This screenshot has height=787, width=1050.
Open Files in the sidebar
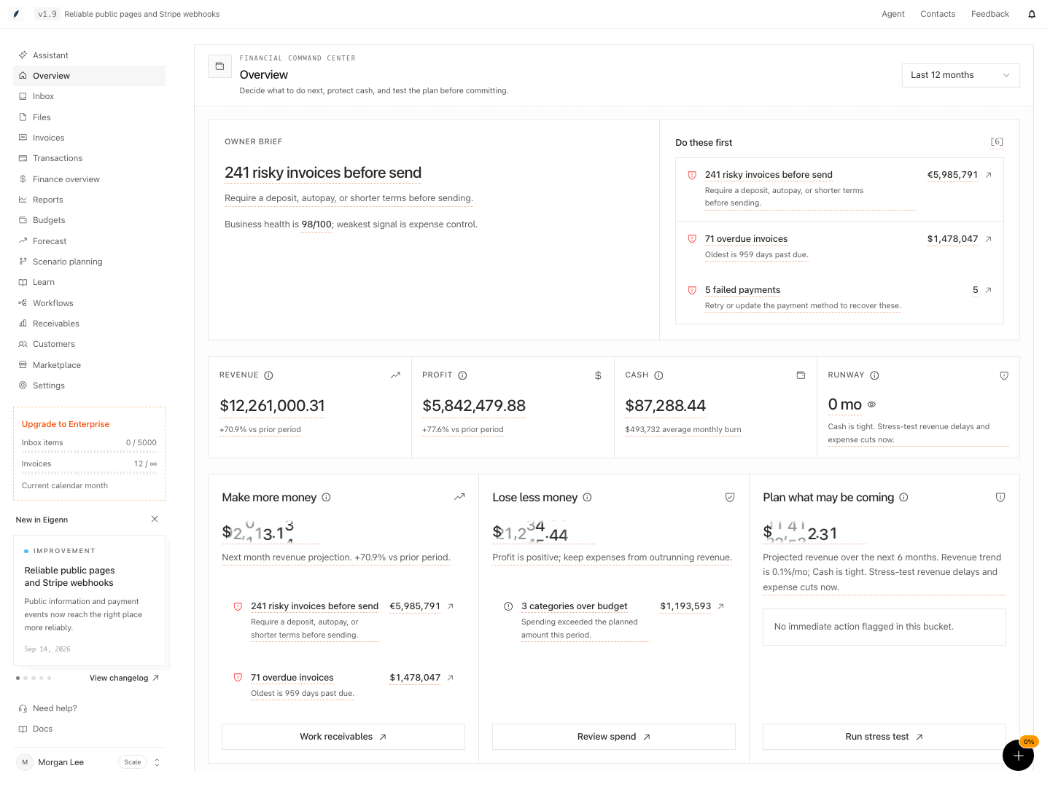click(89, 117)
